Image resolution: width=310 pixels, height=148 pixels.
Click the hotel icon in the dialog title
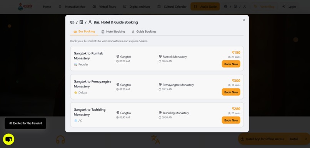point(81,22)
